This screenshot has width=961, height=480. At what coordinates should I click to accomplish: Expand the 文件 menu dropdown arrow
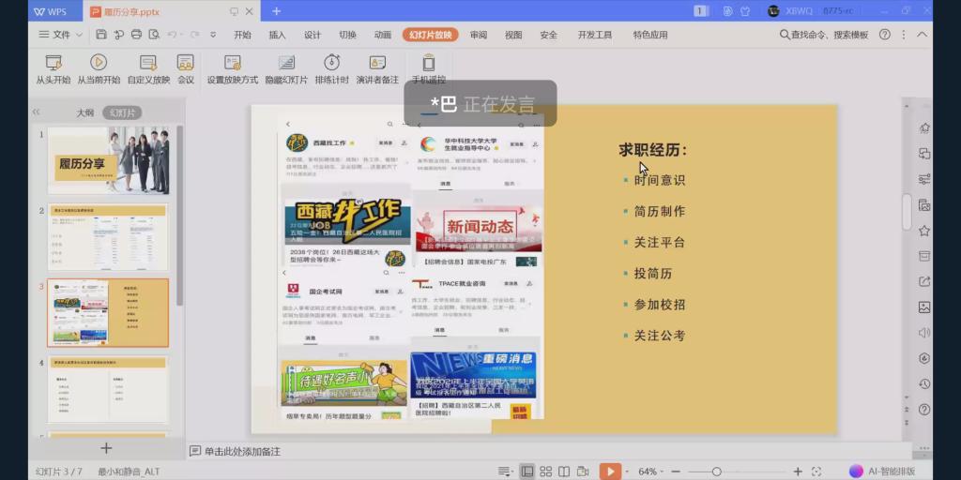pos(78,35)
